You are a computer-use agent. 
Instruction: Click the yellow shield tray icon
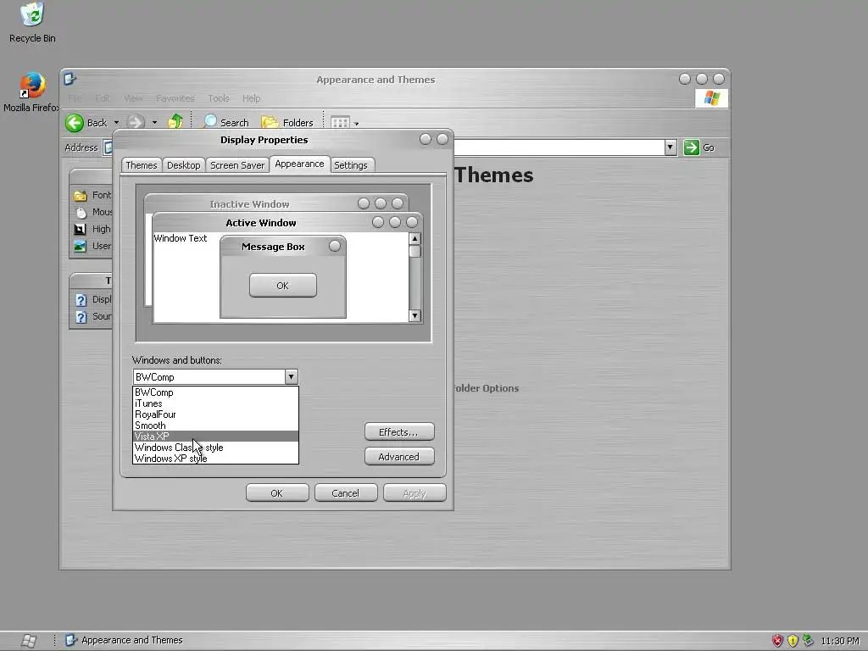[x=793, y=641]
